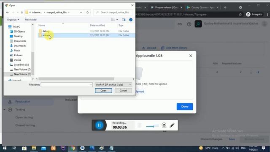Image resolution: width=270 pixels, height=152 pixels.
Task: Go to Desktop in sidebar
Action: pos(18,36)
